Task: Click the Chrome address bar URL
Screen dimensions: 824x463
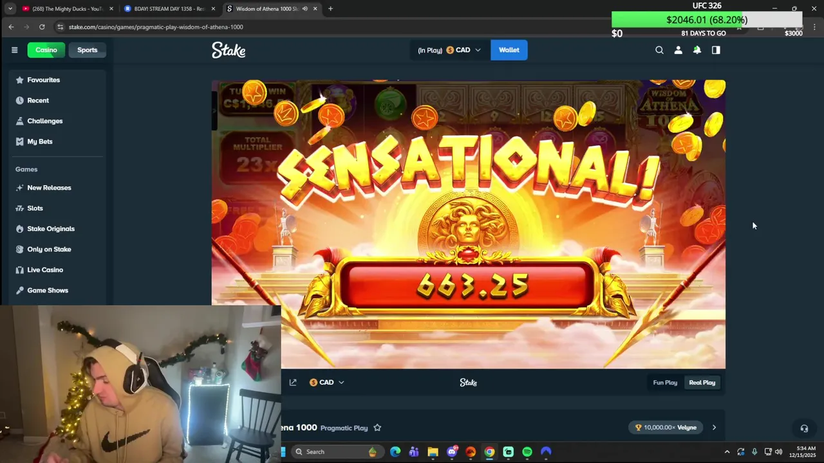Action: pos(156,27)
